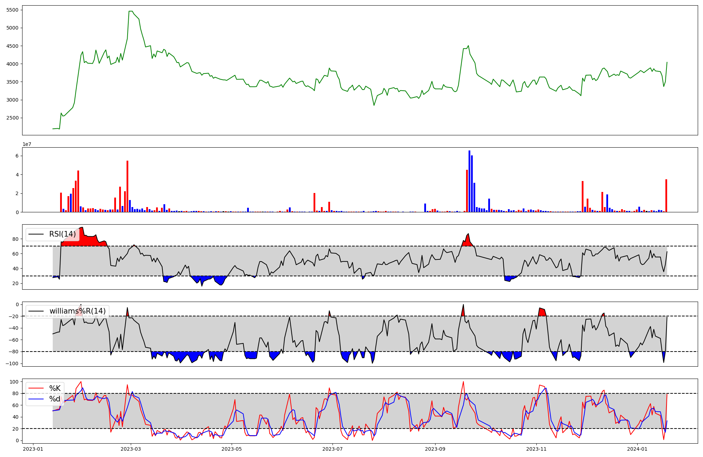This screenshot has width=703, height=457.
Task: Click the 5500 price axis label
Action: [x=13, y=10]
